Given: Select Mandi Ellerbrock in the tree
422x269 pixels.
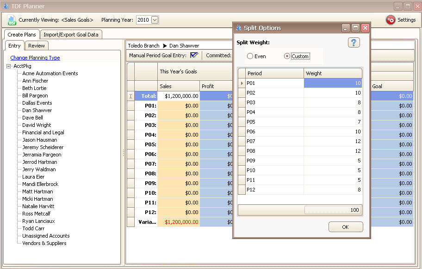Looking at the screenshot, I should 40,184.
